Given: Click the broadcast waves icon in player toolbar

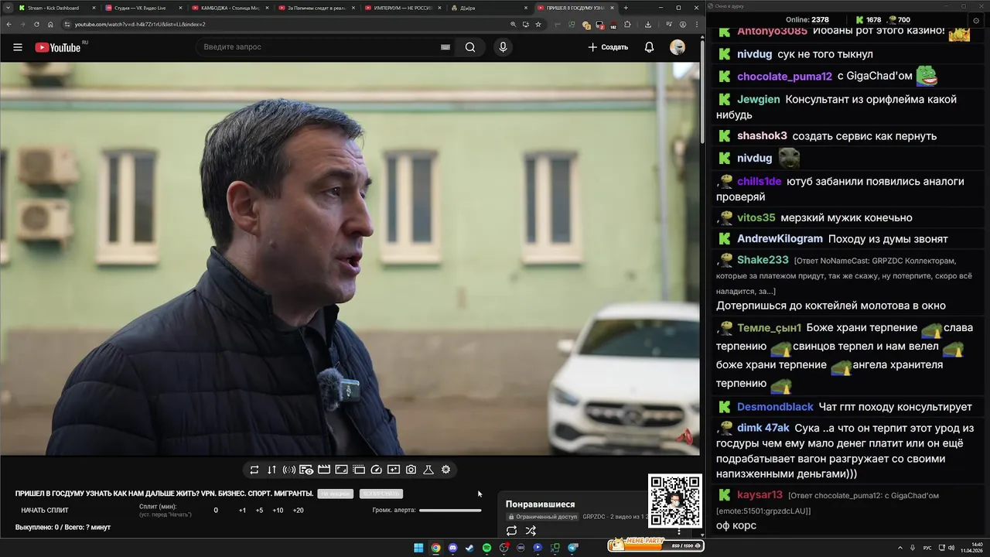Looking at the screenshot, I should click(288, 470).
